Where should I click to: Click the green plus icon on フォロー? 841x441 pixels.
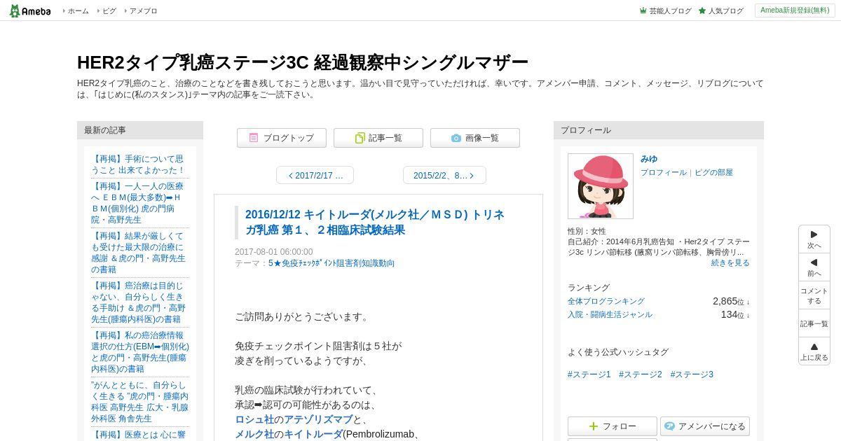coord(594,426)
